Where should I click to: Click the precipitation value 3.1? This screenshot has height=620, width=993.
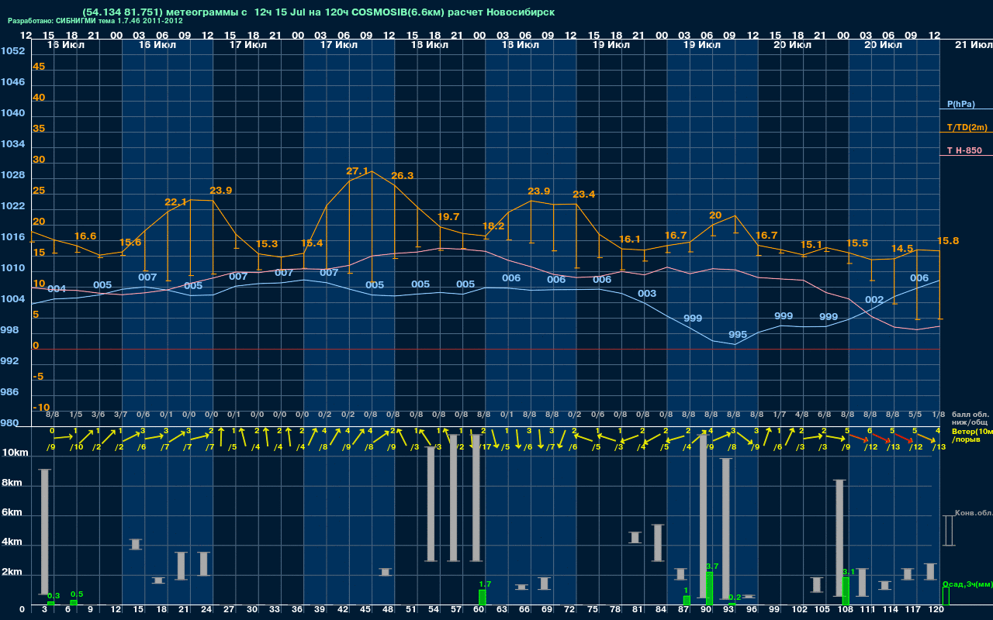click(848, 572)
